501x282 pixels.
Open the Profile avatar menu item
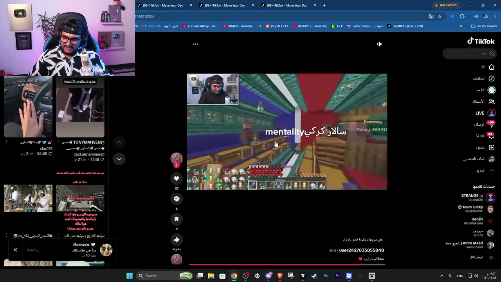479,159
